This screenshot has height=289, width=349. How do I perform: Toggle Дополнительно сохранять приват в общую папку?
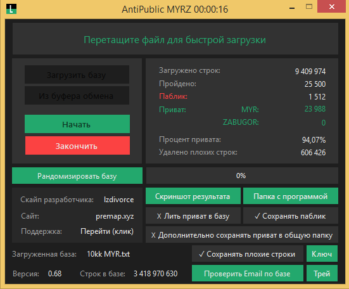[242, 235]
